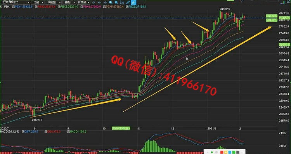Image resolution: width=291 pixels, height=154 pixels.
Task: Click the crosshair cursor tool
Action: (94, 2)
